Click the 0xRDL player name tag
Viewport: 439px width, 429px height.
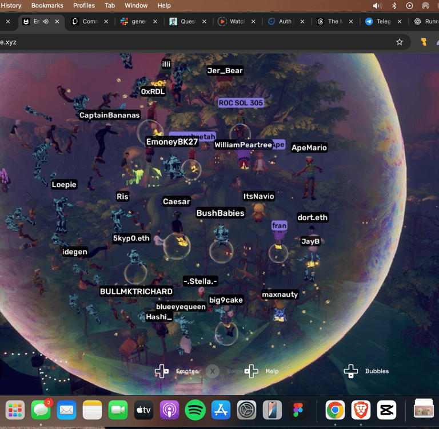click(x=153, y=92)
